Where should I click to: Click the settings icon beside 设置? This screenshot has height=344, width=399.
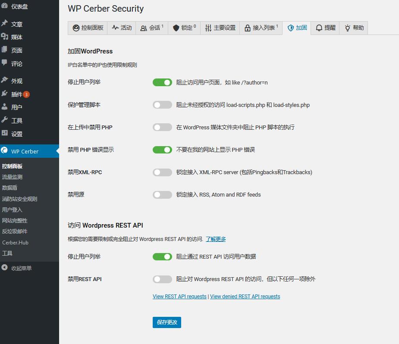(4, 133)
